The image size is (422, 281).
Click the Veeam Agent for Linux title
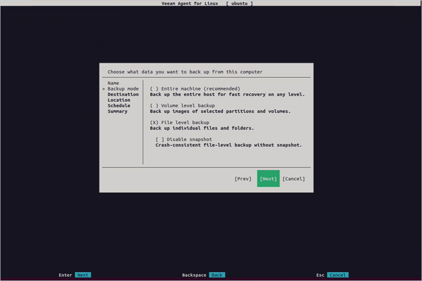coord(190,3)
